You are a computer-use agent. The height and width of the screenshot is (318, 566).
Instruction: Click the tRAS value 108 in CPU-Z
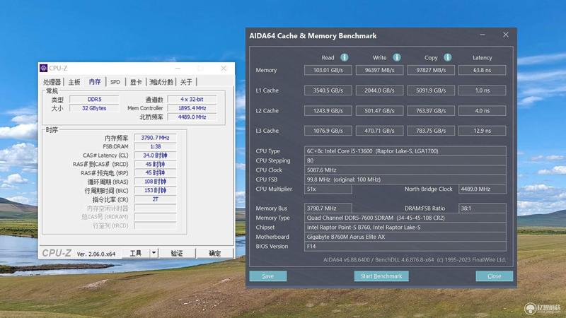pyautogui.click(x=155, y=182)
